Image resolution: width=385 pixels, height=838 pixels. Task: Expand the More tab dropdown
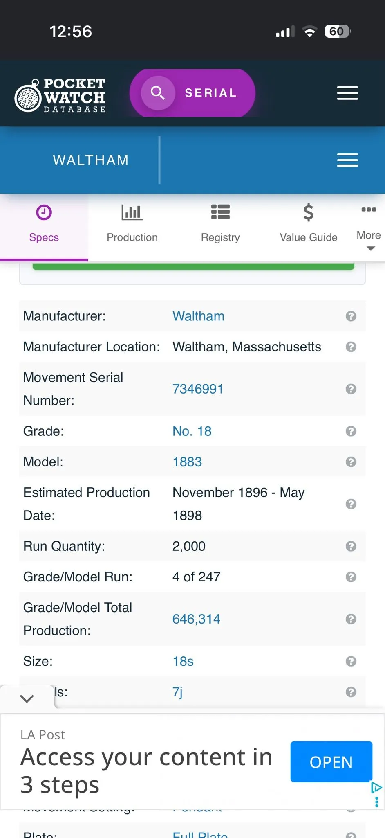[x=369, y=228]
